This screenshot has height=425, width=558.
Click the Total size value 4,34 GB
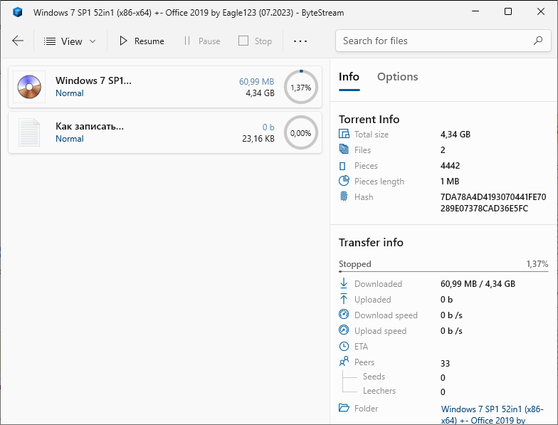tap(456, 135)
